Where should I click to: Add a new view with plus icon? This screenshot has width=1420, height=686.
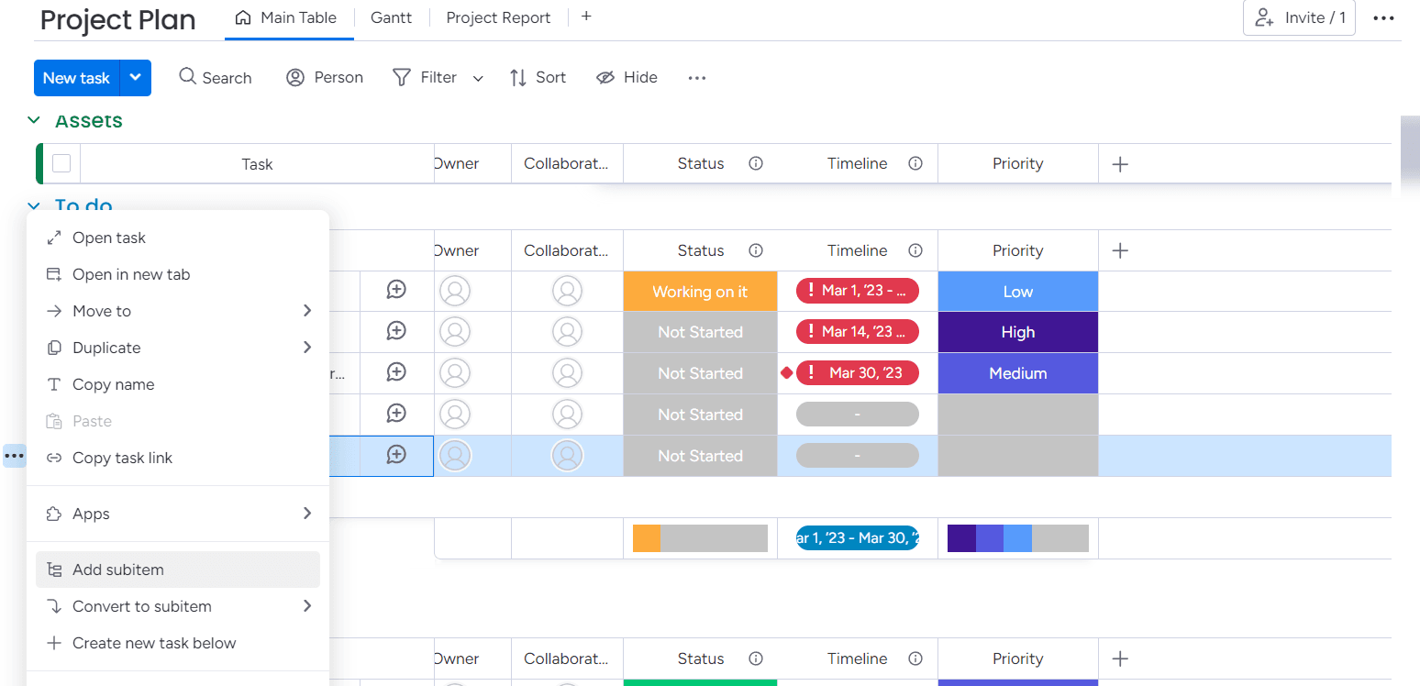pyautogui.click(x=586, y=17)
